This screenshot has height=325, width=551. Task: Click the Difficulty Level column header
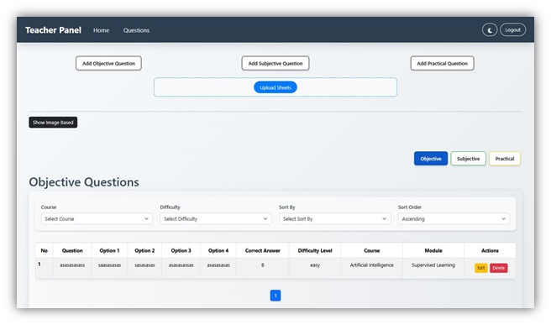(x=315, y=251)
